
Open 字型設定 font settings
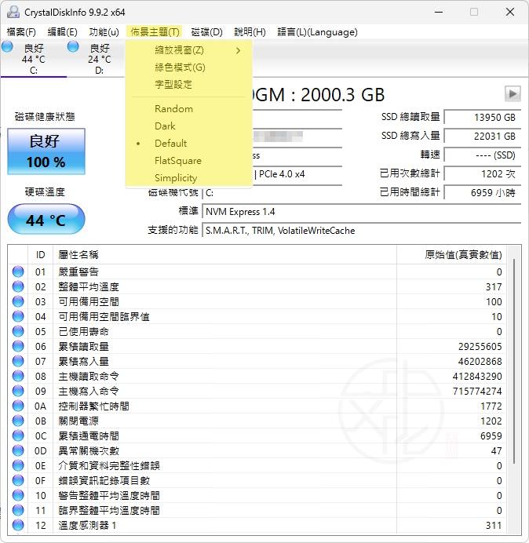point(189,84)
